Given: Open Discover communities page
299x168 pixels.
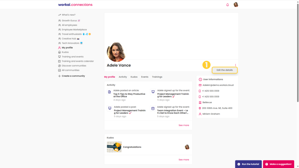Looking at the screenshot, I should click(74, 66).
